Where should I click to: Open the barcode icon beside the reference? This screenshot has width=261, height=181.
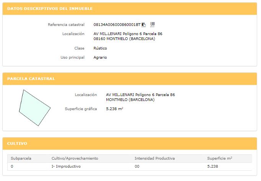point(152,24)
